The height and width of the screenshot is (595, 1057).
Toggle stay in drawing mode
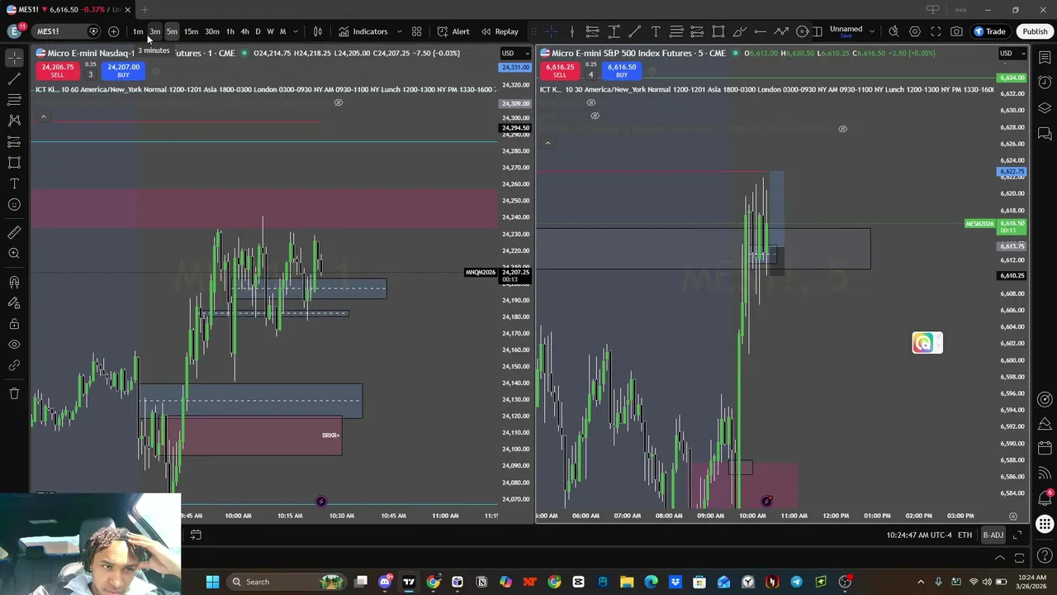point(14,303)
